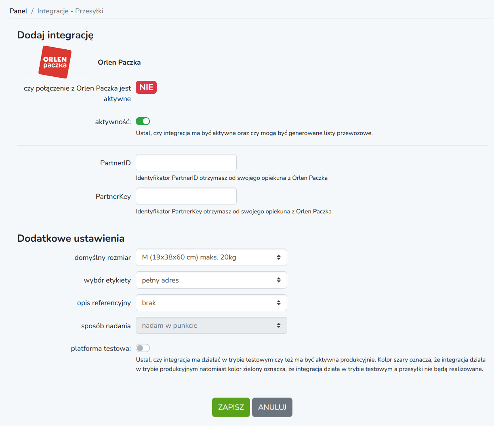Click the Orlen Paczka name text
The image size is (494, 426).
[119, 62]
